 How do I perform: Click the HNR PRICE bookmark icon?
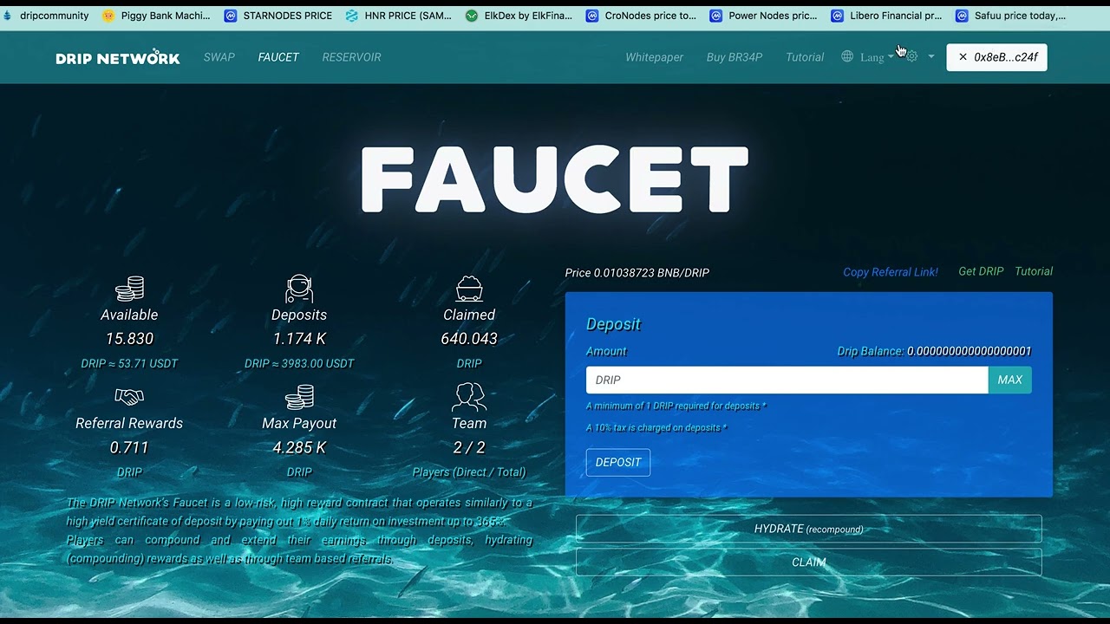pos(352,16)
